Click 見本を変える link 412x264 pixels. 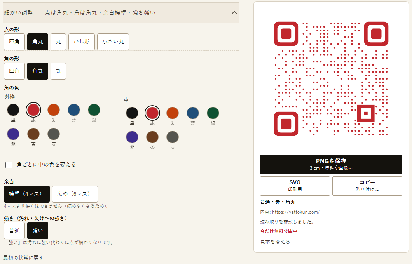(275, 242)
